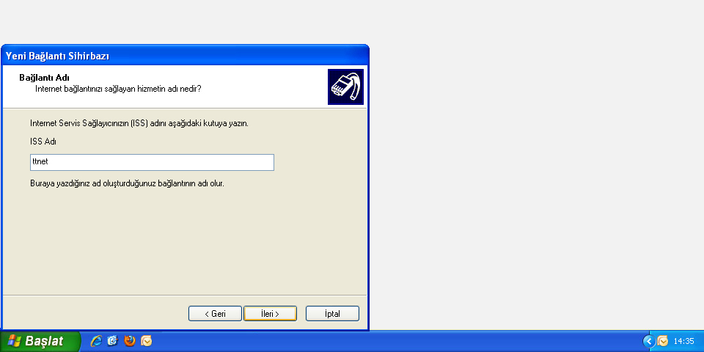Go back with the Geri button
The width and height of the screenshot is (704, 352).
pos(215,313)
